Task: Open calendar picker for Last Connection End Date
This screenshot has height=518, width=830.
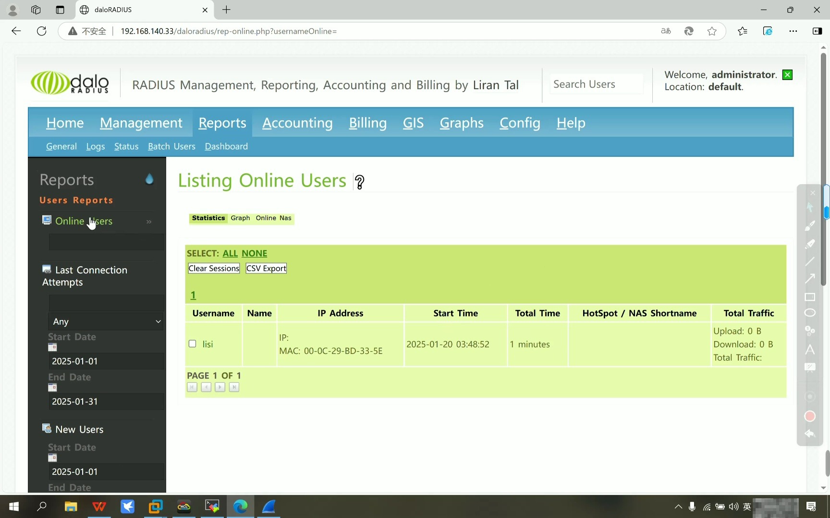Action: pyautogui.click(x=52, y=388)
